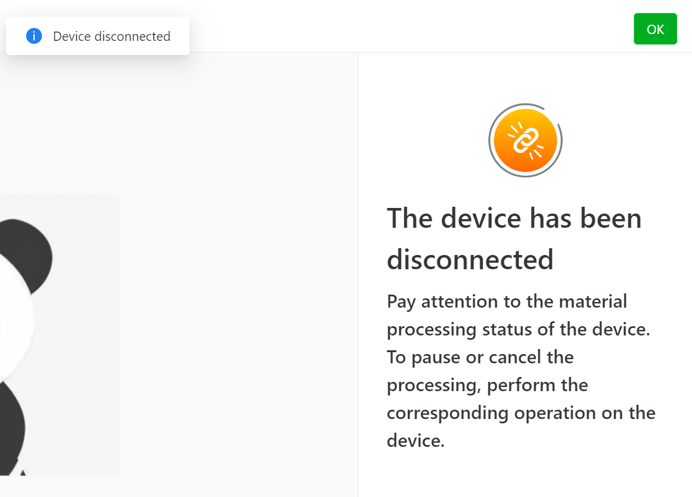Click the orange broken-link disconnected icon
This screenshot has width=692, height=497.
(x=525, y=140)
